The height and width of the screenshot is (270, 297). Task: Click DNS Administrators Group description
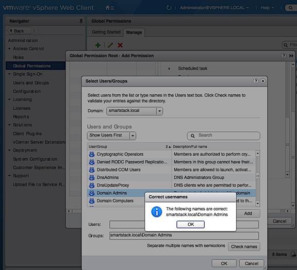click(x=199, y=177)
